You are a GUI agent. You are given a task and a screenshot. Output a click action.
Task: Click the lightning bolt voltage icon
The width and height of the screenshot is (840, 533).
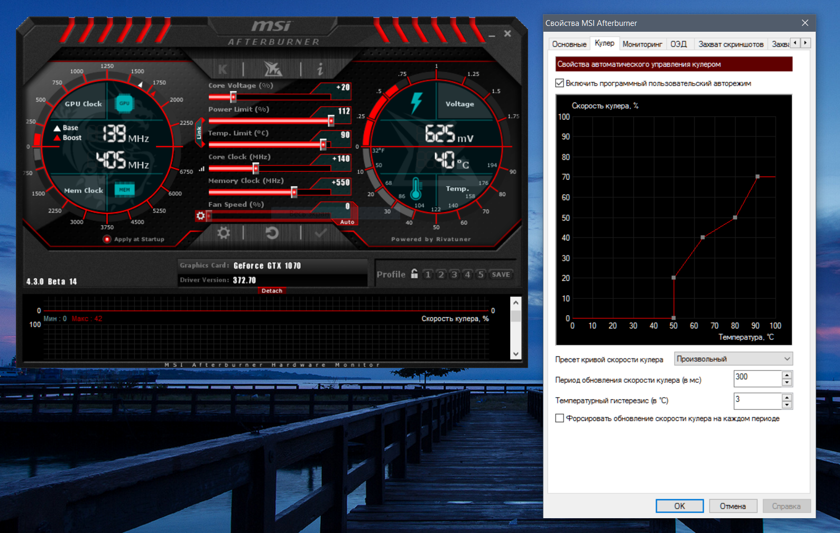(417, 102)
